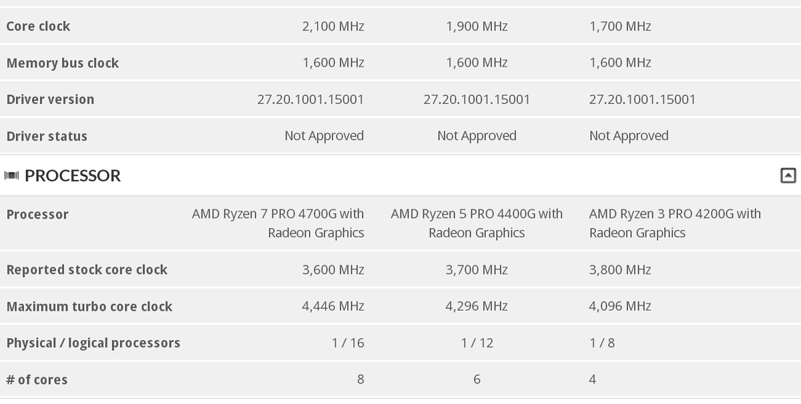This screenshot has height=404, width=801.
Task: Click the Core clock row label
Action: (x=38, y=27)
